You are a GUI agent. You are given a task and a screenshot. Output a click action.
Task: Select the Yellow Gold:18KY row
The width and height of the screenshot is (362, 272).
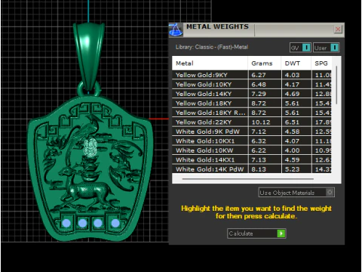click(x=252, y=104)
